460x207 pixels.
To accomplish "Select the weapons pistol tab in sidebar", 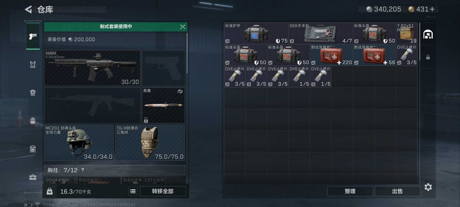I will point(32,36).
